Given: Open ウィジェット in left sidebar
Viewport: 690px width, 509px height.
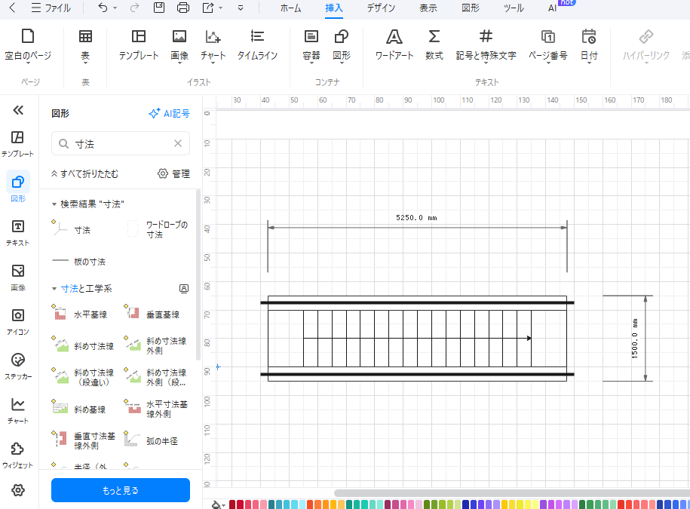Looking at the screenshot, I should 17,455.
